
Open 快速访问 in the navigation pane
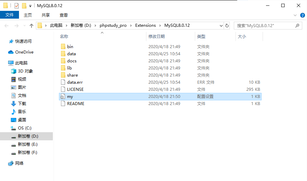[23, 41]
